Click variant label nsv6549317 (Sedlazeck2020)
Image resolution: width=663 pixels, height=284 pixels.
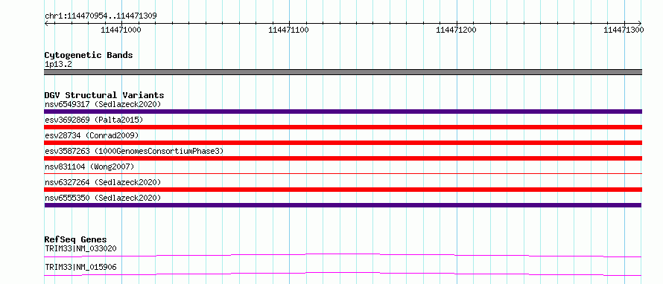103,104
